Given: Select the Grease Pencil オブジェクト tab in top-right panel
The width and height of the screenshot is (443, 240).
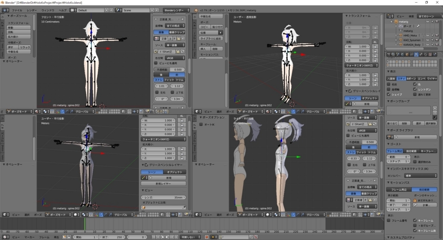Looking at the screenshot, I should coord(369,98).
